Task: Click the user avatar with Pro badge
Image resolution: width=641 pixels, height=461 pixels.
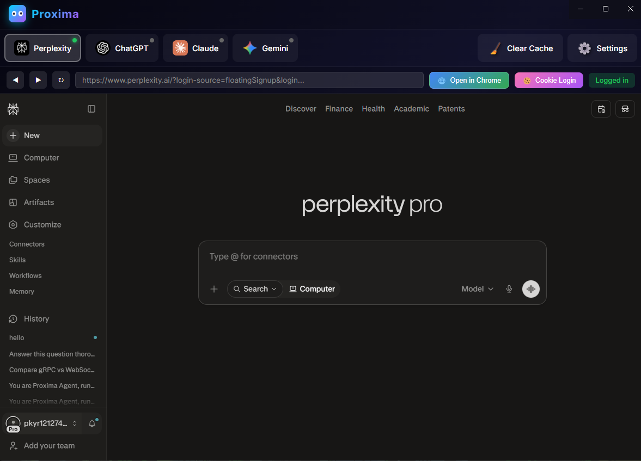Action: [13, 424]
